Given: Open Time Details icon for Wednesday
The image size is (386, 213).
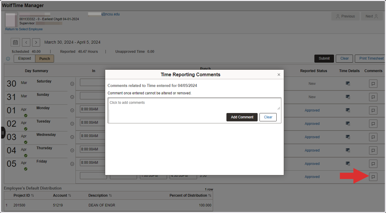Looking at the screenshot, I should point(348,137).
